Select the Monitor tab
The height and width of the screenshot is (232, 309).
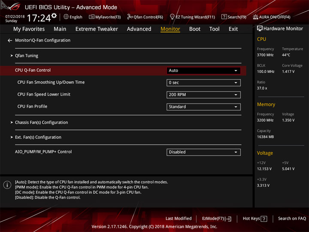click(170, 29)
